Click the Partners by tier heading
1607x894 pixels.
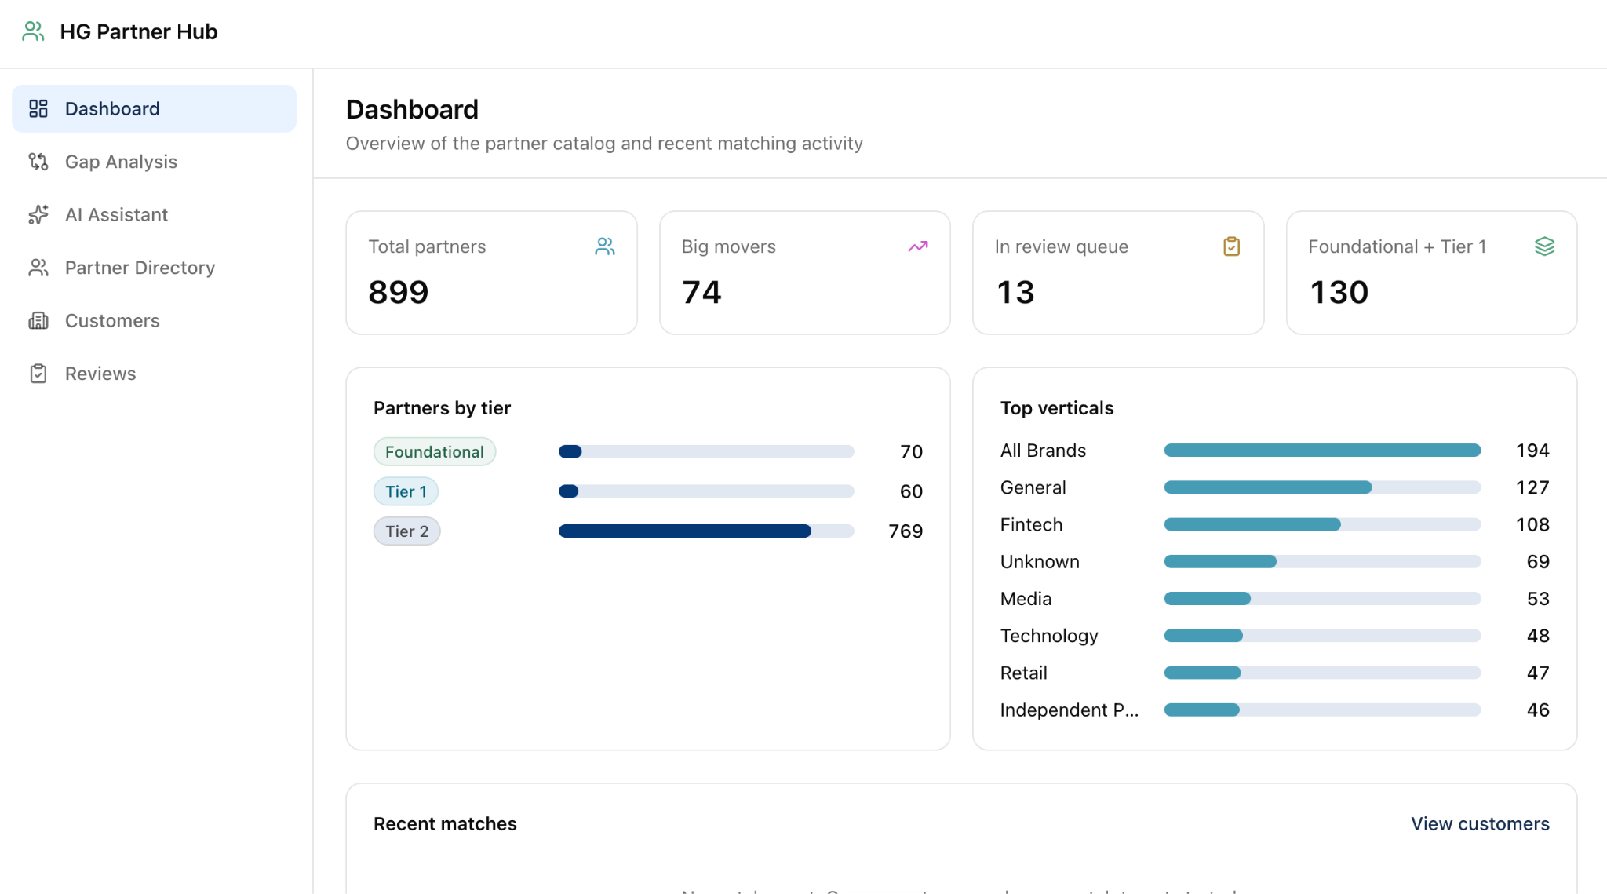pos(442,408)
